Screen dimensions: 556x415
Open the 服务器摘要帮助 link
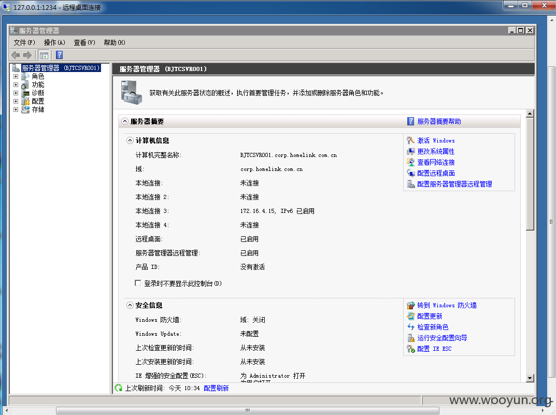click(439, 121)
